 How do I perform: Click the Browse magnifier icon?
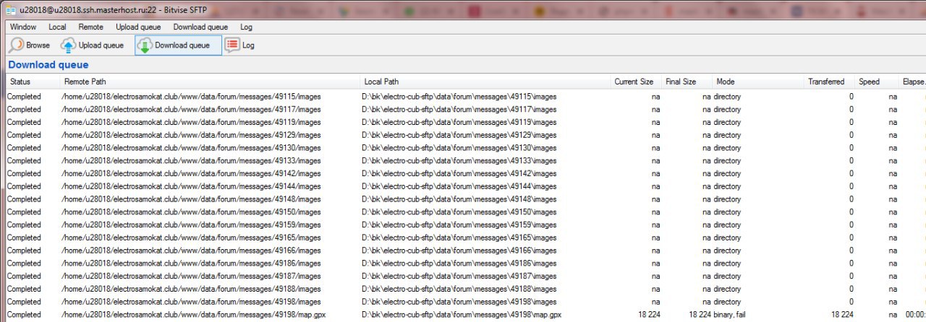click(x=16, y=45)
